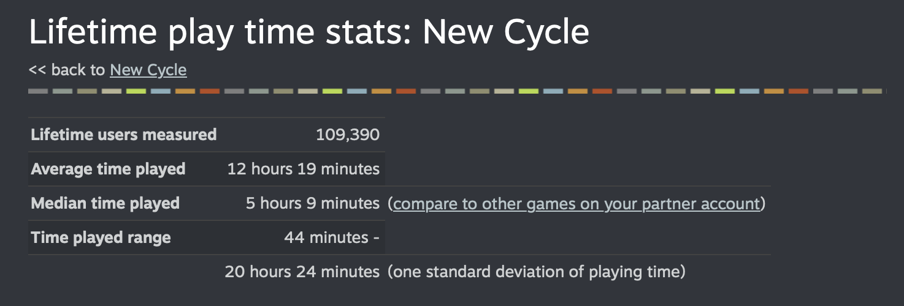Click the leftmost light blue divider dash
The width and height of the screenshot is (904, 306).
[x=161, y=91]
